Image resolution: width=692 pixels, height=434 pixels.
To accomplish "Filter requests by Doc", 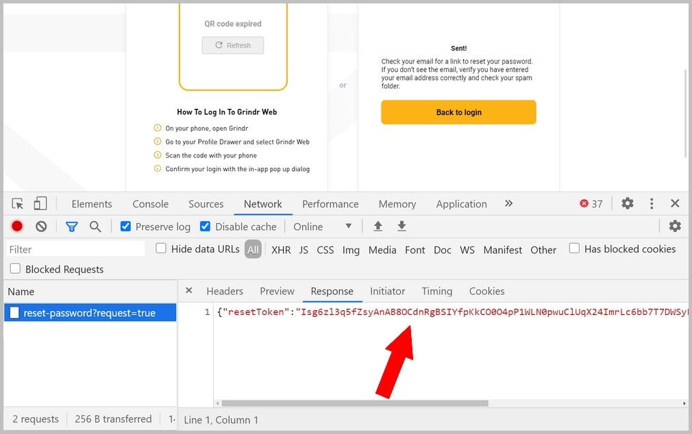I will click(x=442, y=250).
